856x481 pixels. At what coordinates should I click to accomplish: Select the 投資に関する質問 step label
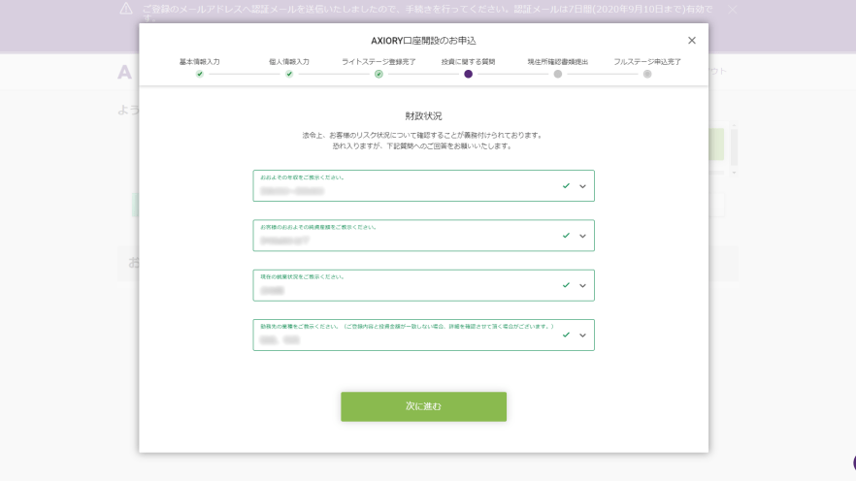click(468, 61)
